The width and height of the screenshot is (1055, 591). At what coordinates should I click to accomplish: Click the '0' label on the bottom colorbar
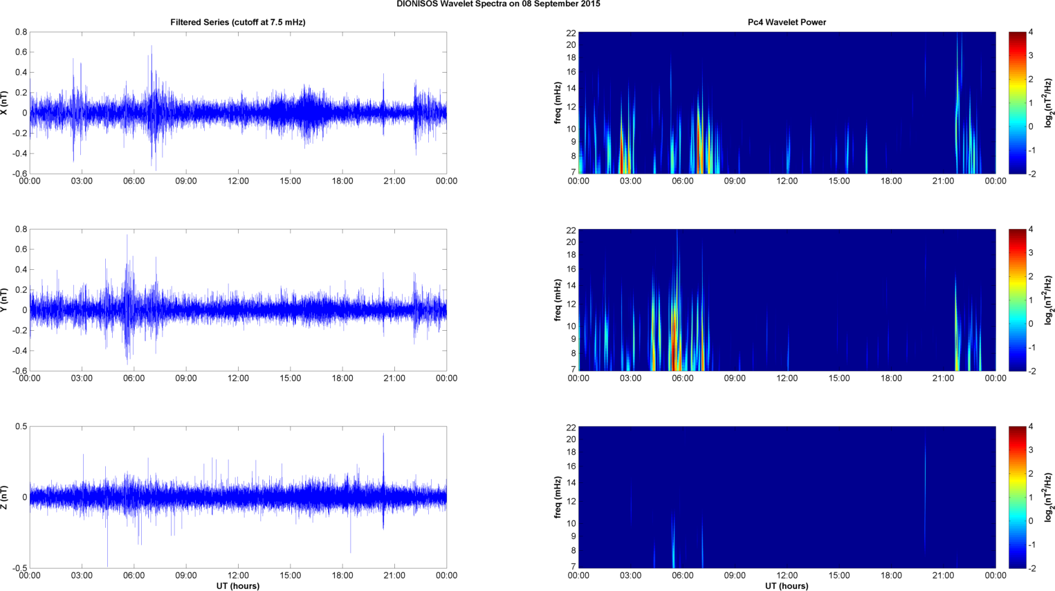coord(1031,521)
